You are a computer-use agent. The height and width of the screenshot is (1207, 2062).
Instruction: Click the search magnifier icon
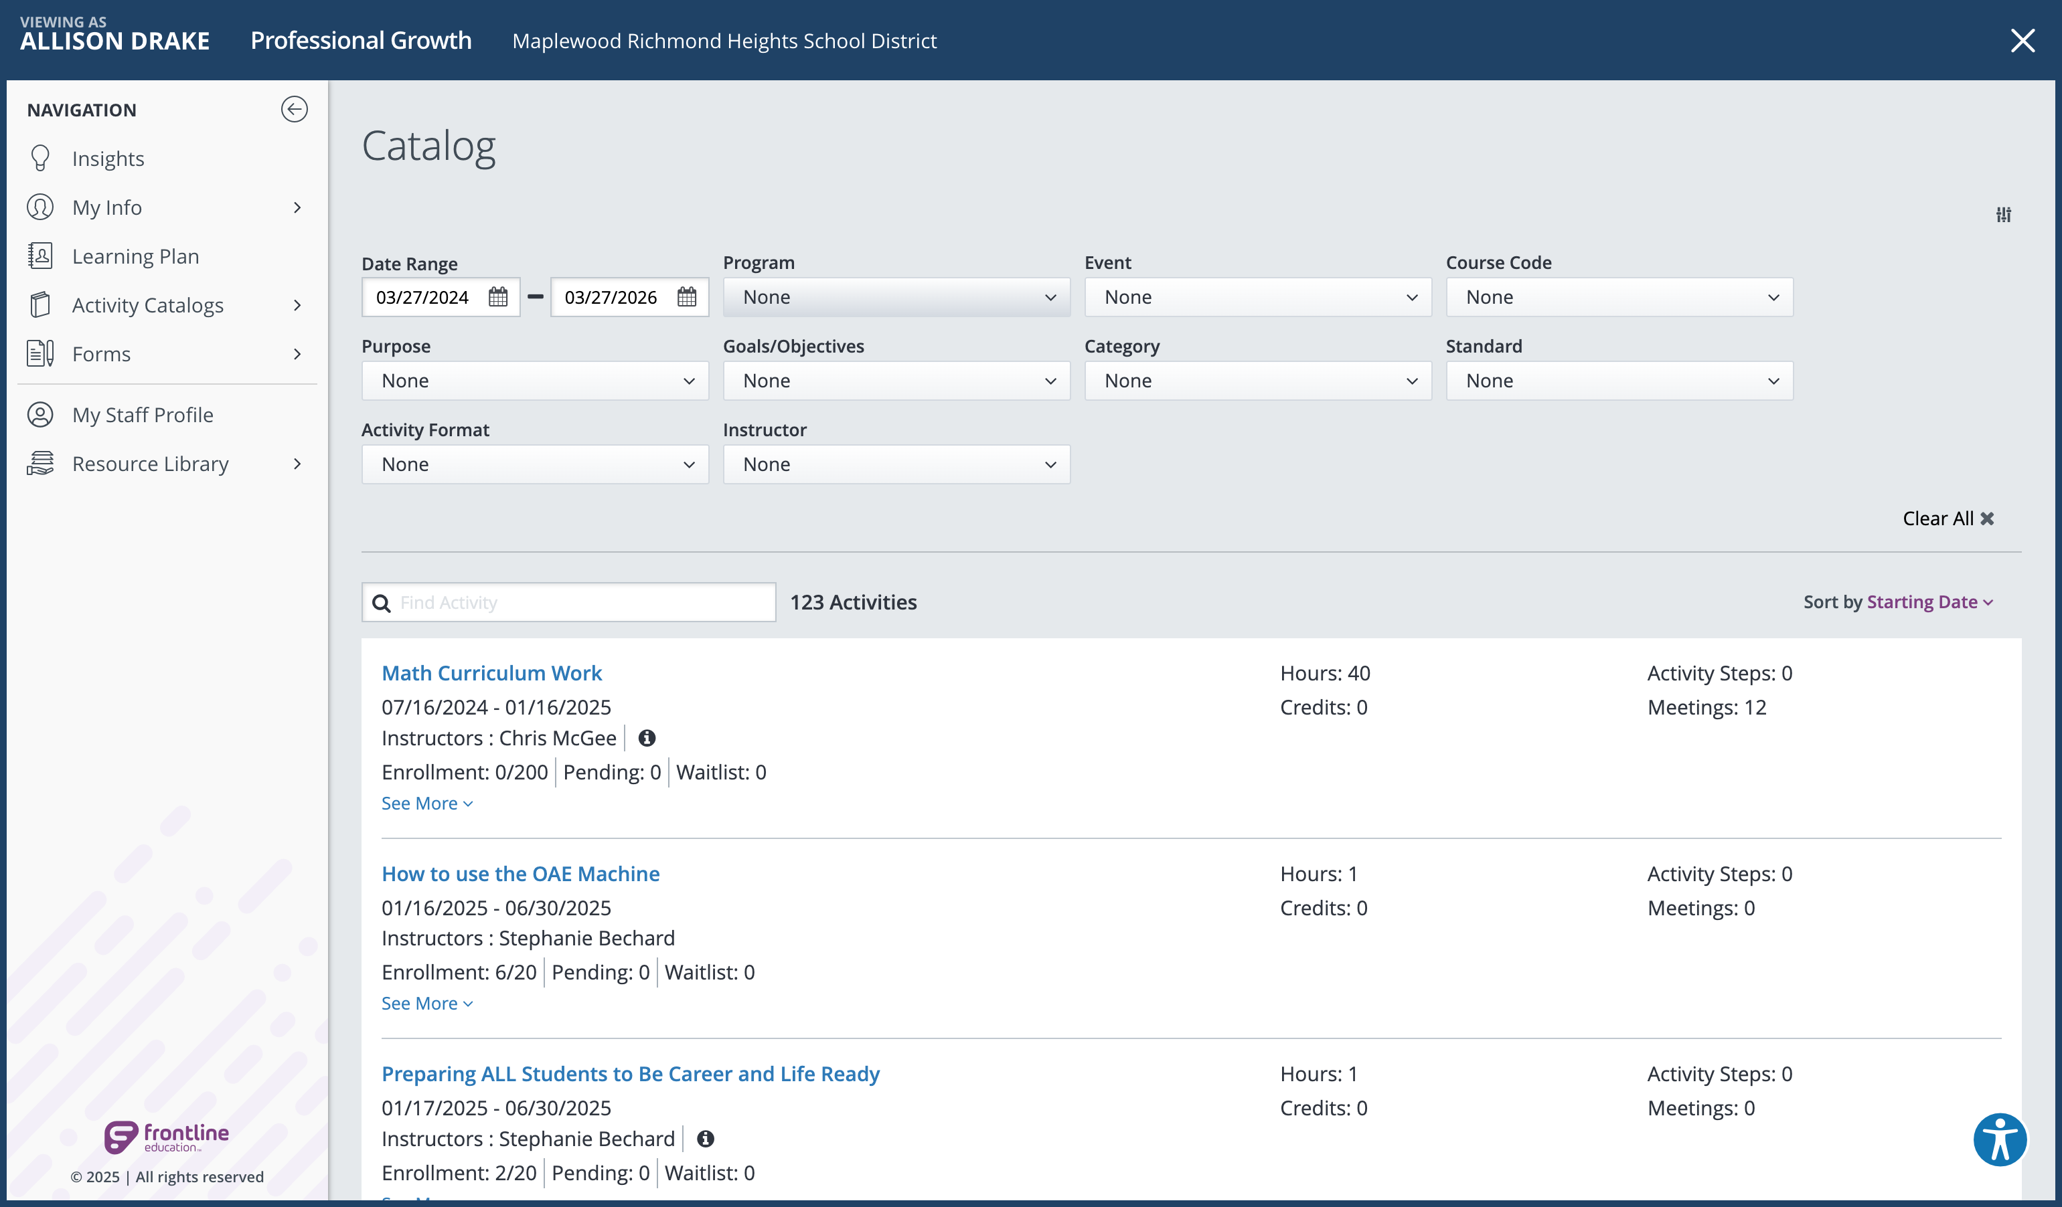click(x=382, y=603)
